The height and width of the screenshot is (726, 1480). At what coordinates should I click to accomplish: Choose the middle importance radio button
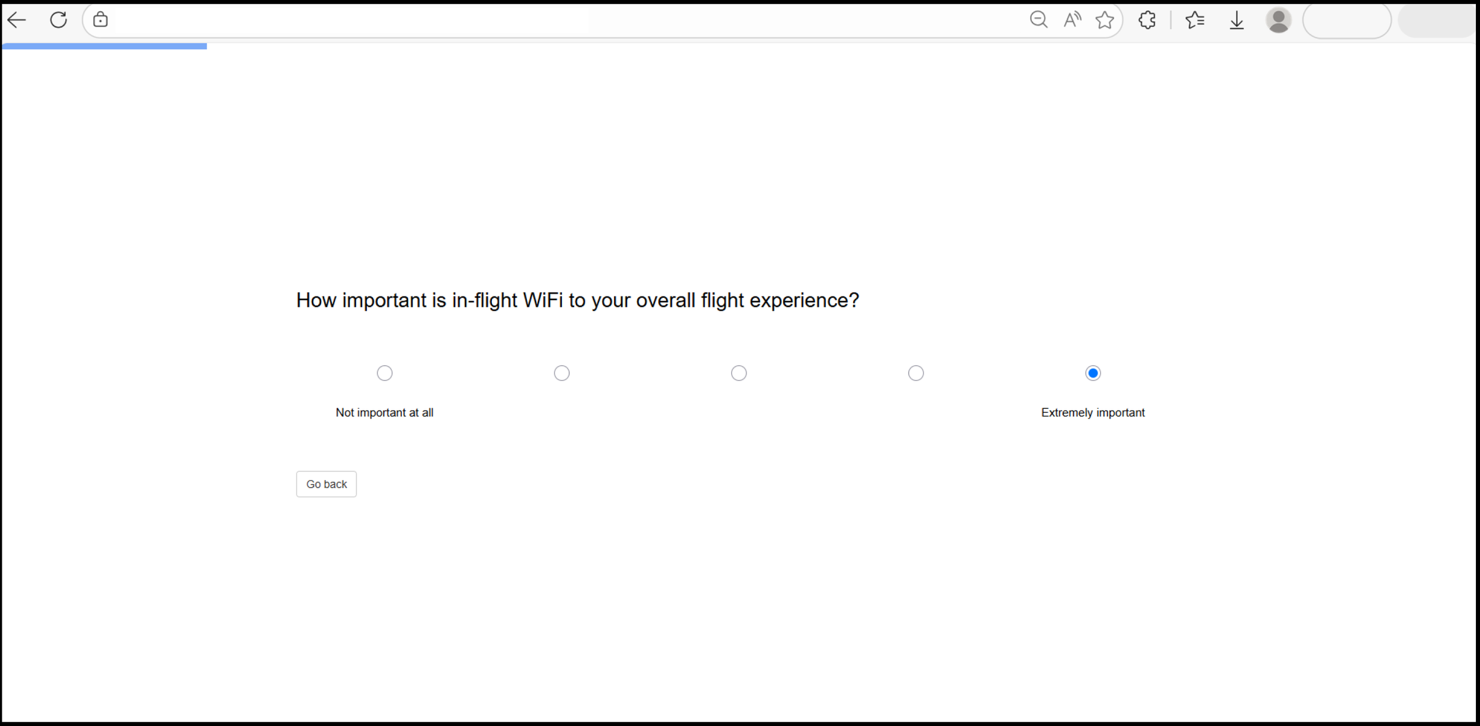click(x=739, y=373)
